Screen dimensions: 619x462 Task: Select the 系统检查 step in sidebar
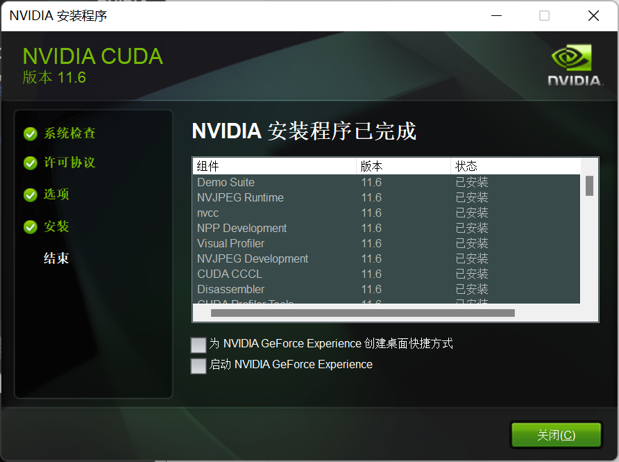pyautogui.click(x=69, y=133)
